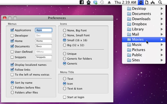Open the XMenu Home house icon
Viewport: 167px width, 104px height.
click(x=141, y=2)
